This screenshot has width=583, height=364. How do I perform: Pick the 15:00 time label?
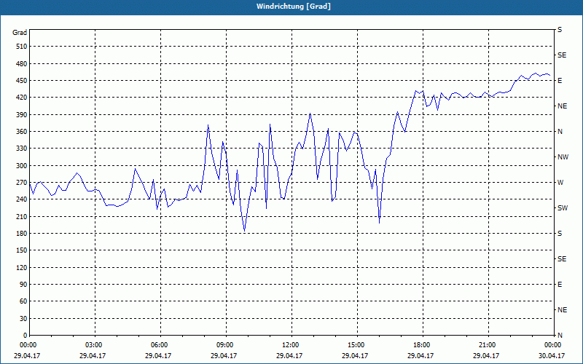point(355,345)
